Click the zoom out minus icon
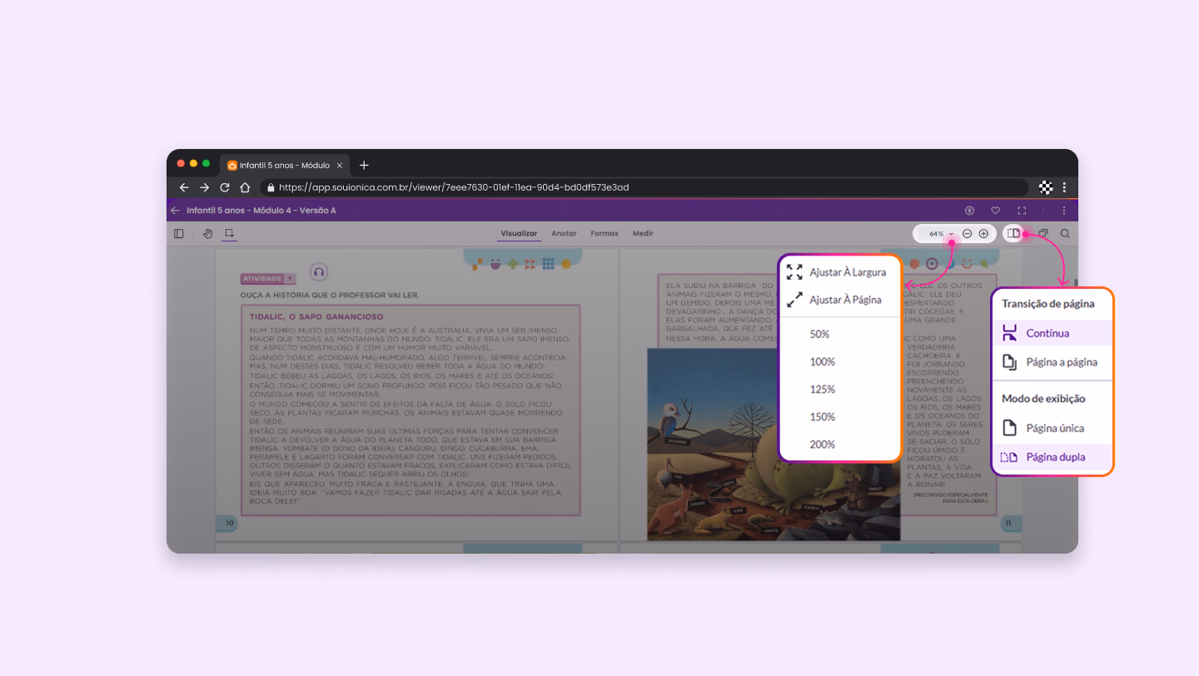This screenshot has height=676, width=1199. click(967, 234)
